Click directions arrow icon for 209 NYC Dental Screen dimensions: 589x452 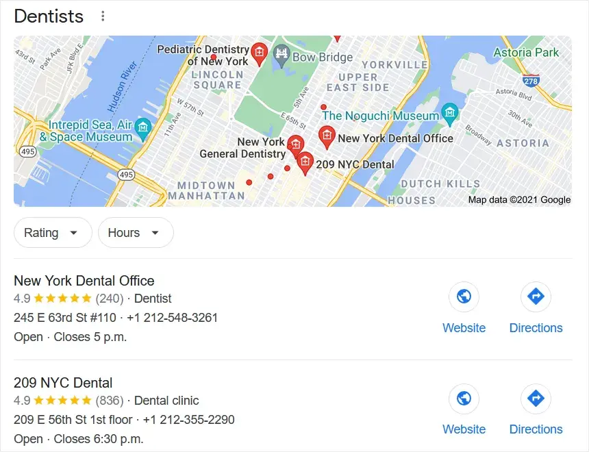[x=536, y=399]
